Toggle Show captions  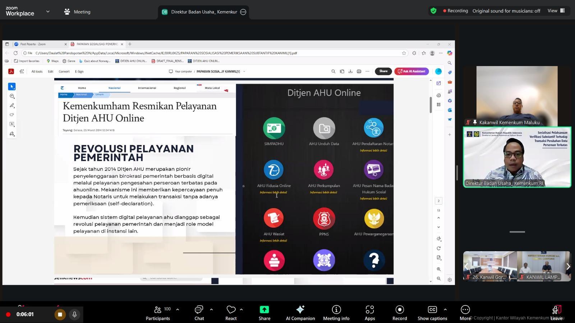tap(432, 313)
